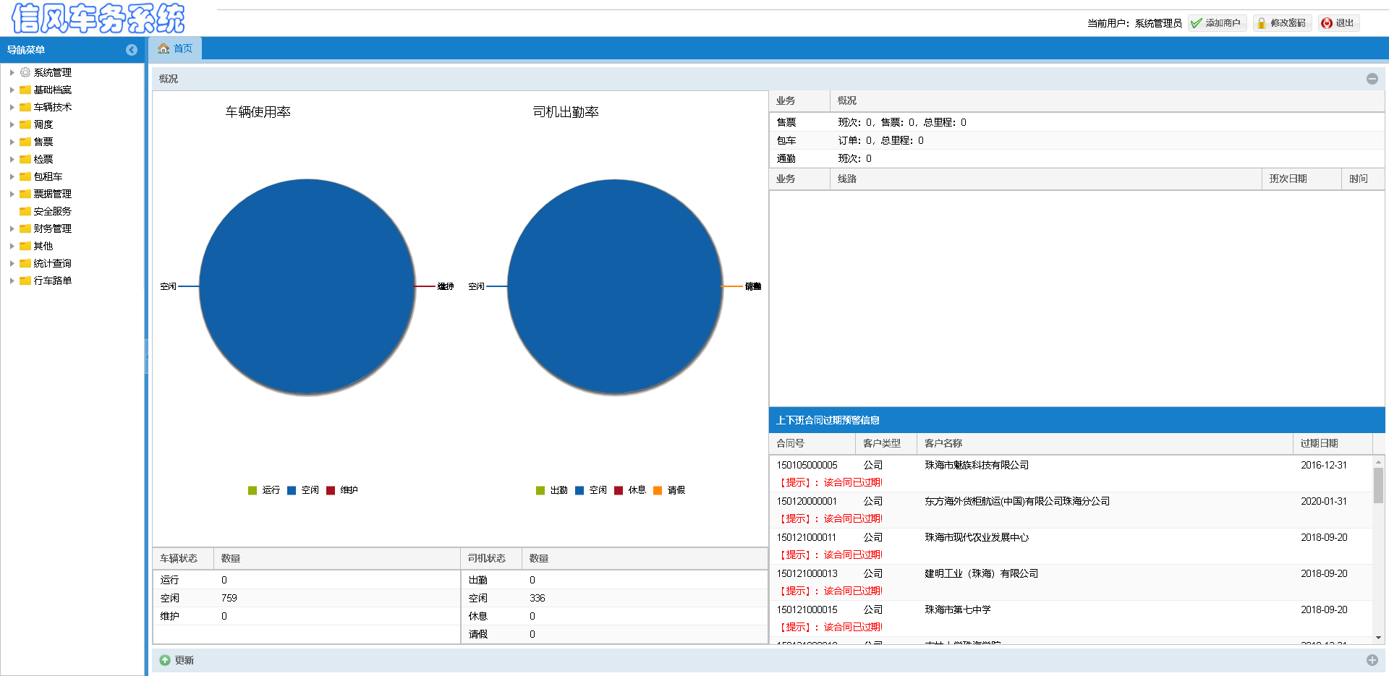Click the green 更新 refresh icon
This screenshot has height=676, width=1389.
tap(165, 660)
